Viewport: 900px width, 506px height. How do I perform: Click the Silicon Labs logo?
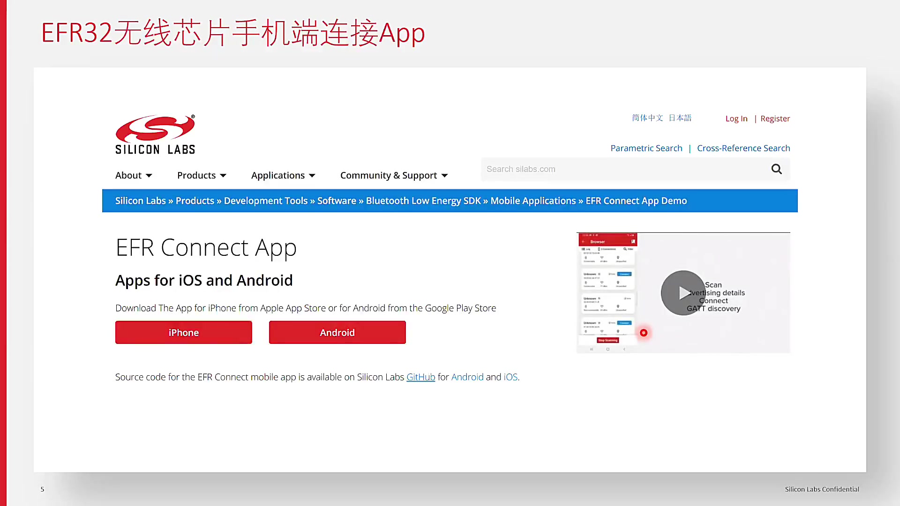tap(155, 134)
